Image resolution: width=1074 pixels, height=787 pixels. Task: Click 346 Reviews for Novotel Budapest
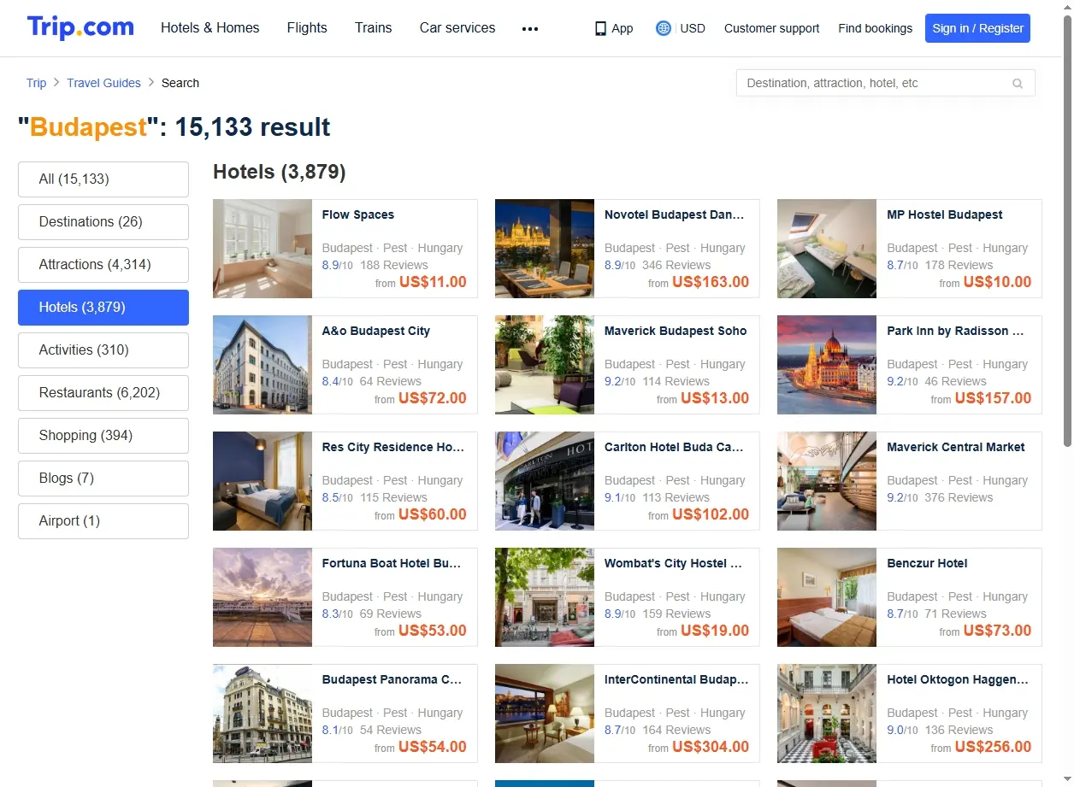click(x=676, y=265)
